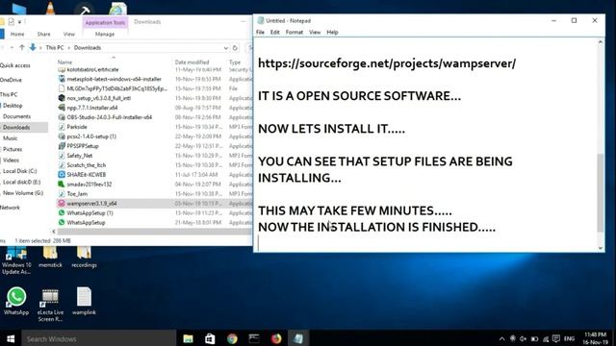
Task: Select the smadav2019rev132 file
Action: 90,185
